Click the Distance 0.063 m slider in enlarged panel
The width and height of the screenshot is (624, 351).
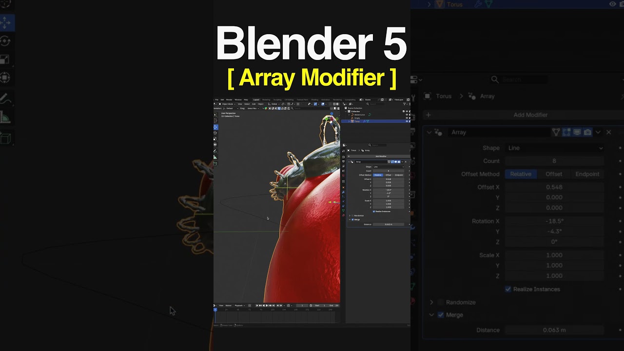coord(555,330)
